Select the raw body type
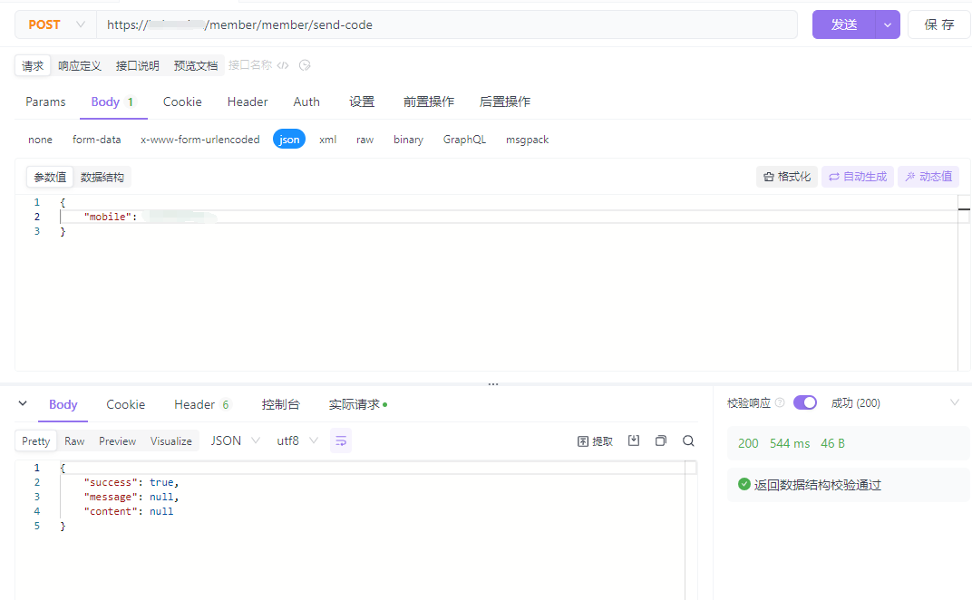Image resolution: width=972 pixels, height=600 pixels. click(x=365, y=140)
